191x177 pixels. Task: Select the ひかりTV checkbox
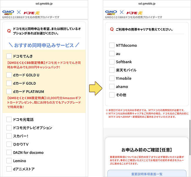[9, 144]
